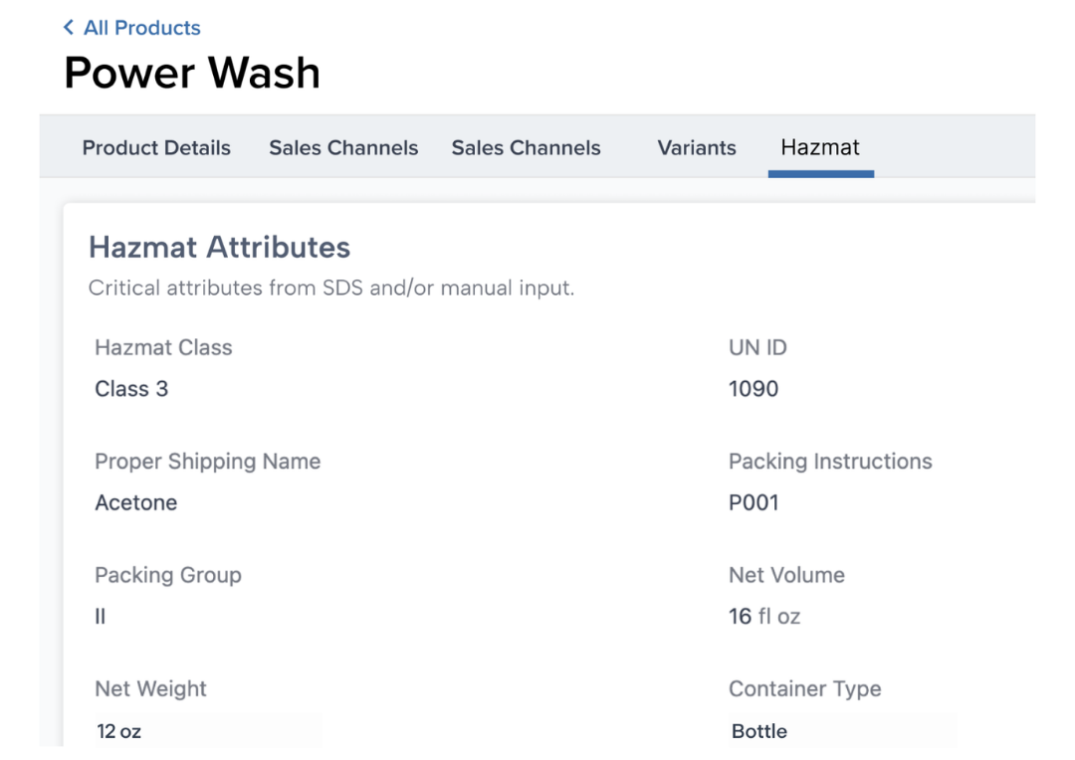Open the Product Details tab

click(156, 148)
